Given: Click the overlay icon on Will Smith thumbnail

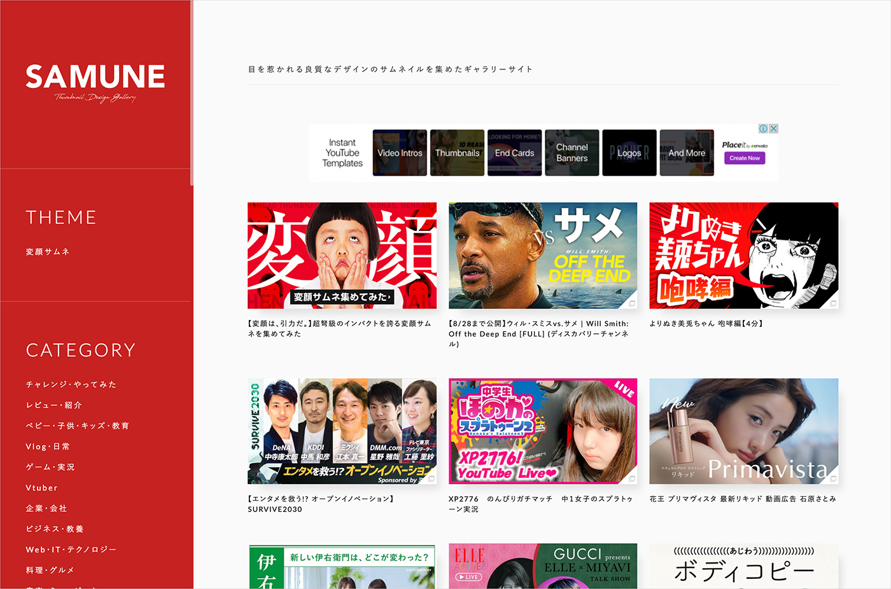Looking at the screenshot, I should (x=632, y=303).
